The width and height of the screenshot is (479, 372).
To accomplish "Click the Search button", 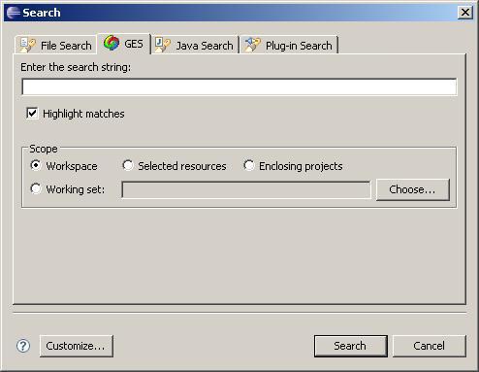I will pos(351,346).
